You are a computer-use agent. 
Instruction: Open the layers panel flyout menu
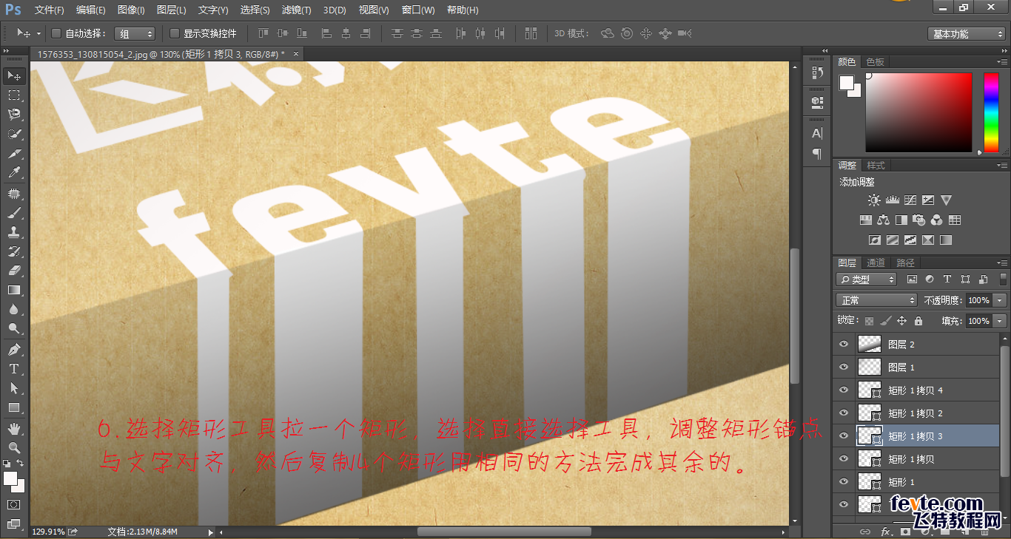pos(1003,262)
